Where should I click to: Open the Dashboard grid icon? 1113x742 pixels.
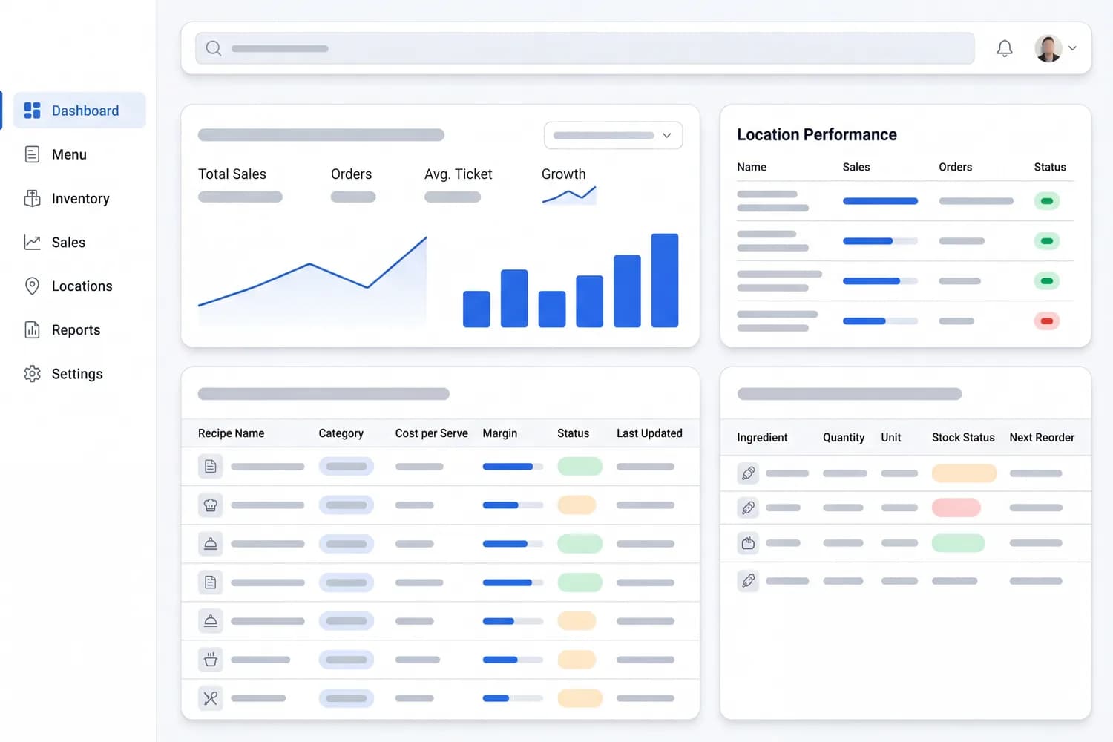(x=32, y=111)
